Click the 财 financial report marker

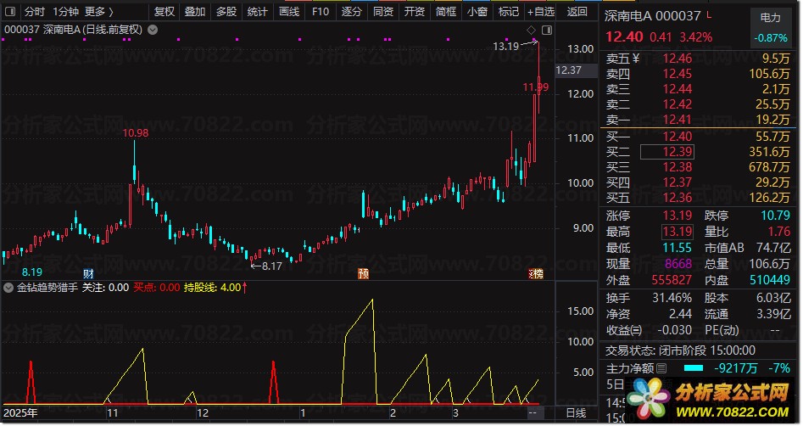coord(88,274)
